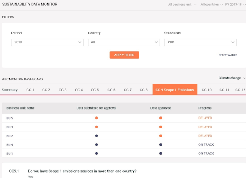Image resolution: width=246 pixels, height=178 pixels.
Task: Click the Business Unit name column header
Action: point(20,108)
